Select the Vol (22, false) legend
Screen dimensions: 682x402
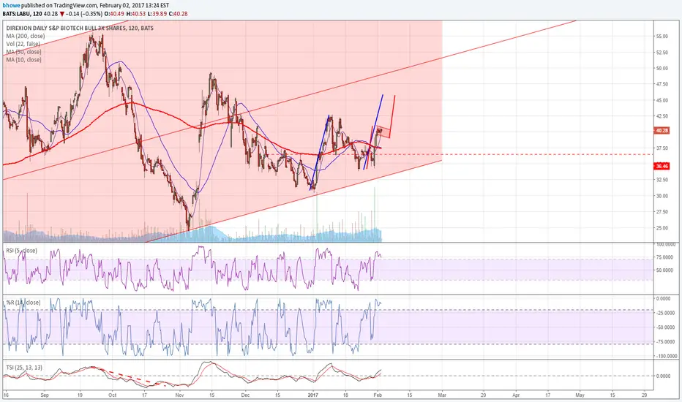[x=23, y=44]
